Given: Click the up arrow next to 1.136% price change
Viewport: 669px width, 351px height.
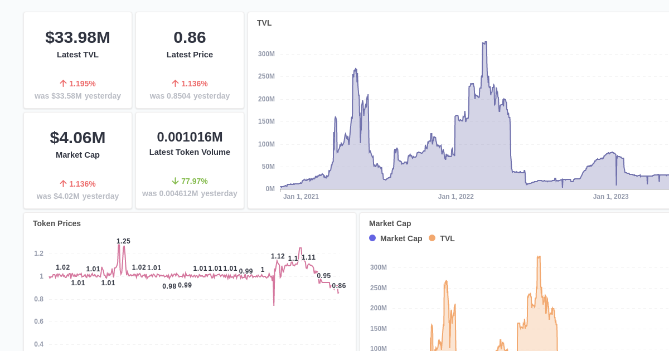Looking at the screenshot, I should tap(174, 83).
